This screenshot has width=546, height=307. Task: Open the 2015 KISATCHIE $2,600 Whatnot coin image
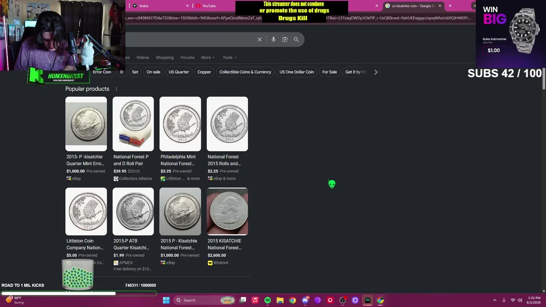(227, 211)
